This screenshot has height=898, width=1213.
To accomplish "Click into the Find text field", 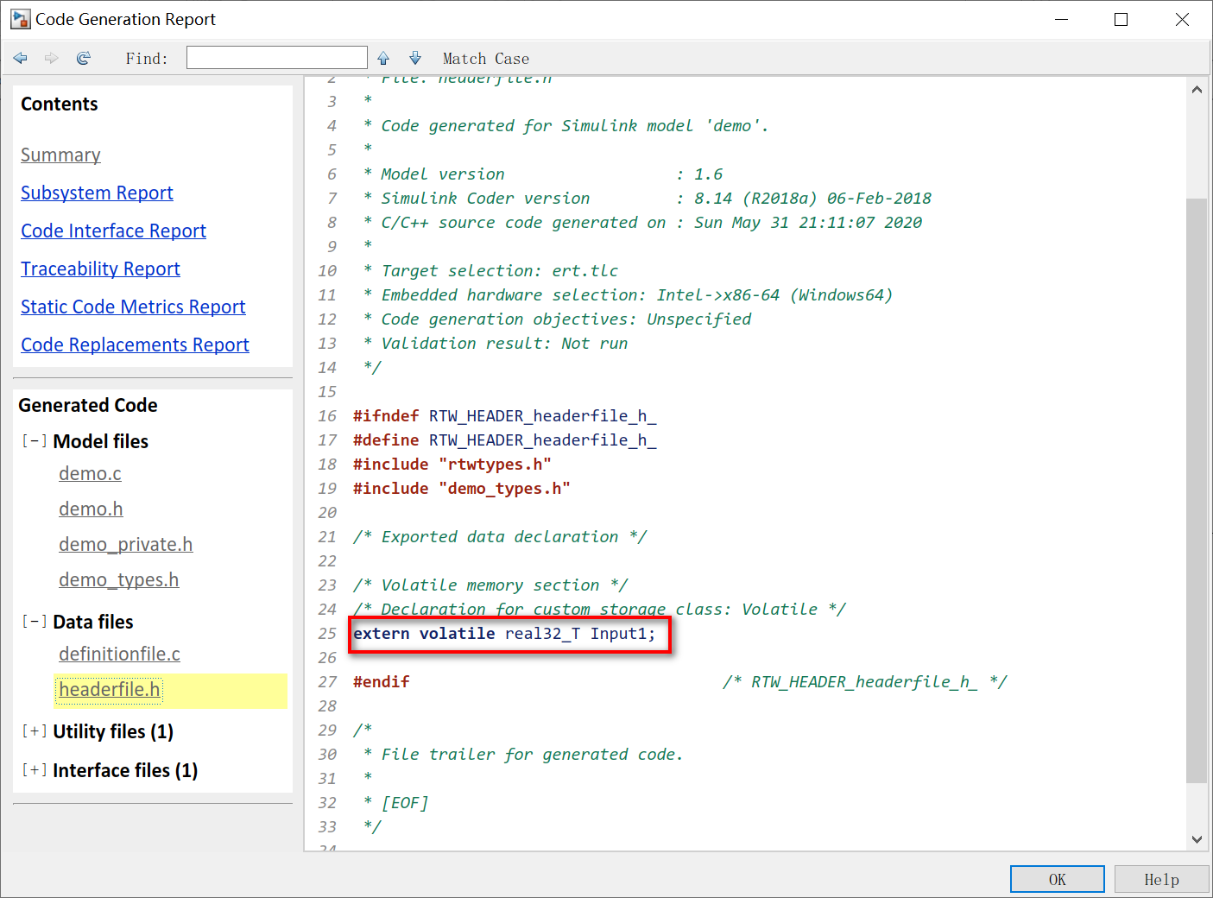I will (x=277, y=58).
